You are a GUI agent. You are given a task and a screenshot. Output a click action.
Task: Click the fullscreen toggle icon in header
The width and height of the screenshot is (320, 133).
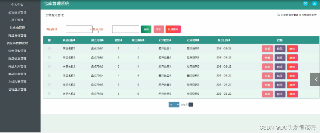tap(305, 3)
